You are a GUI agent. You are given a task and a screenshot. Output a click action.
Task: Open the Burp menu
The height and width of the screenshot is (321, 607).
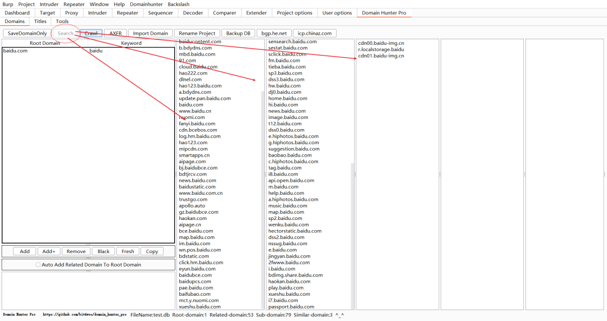point(8,4)
